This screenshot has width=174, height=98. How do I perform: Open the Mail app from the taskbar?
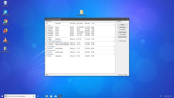tap(55, 96)
